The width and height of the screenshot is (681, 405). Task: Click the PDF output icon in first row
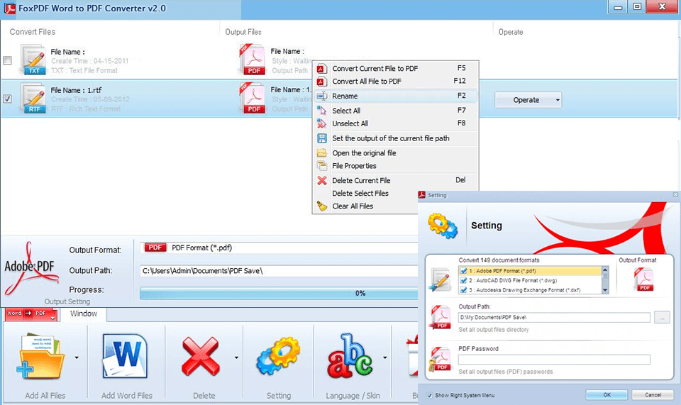[253, 60]
